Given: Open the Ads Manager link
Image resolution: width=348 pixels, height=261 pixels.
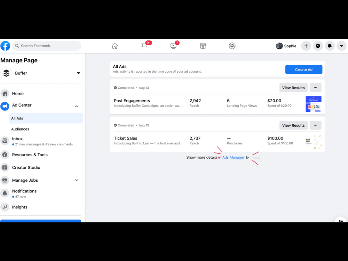Looking at the screenshot, I should click(233, 157).
